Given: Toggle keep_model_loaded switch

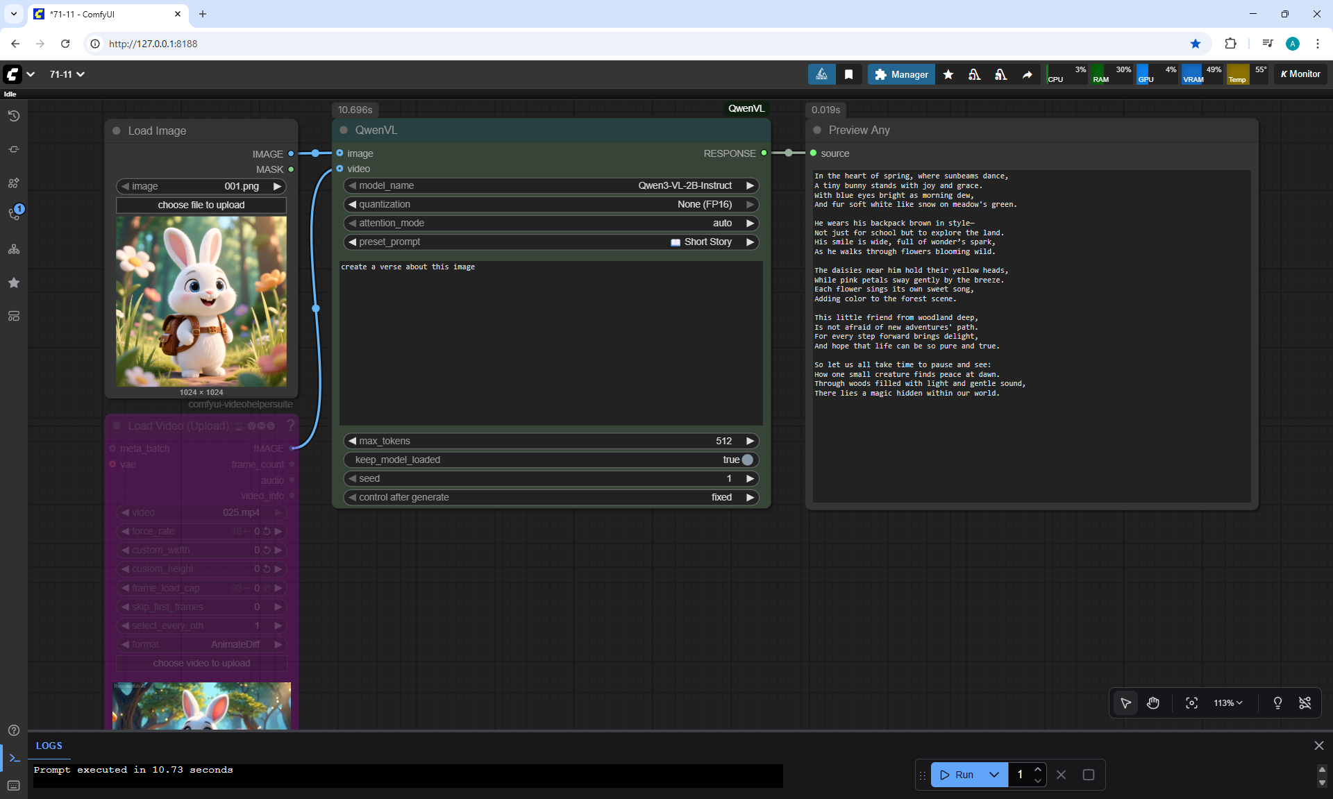Looking at the screenshot, I should click(x=747, y=460).
